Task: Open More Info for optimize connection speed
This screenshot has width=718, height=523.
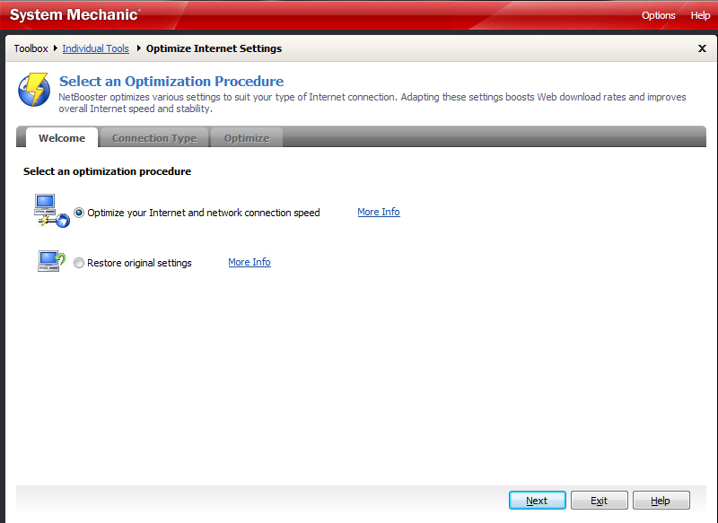Action: point(379,212)
